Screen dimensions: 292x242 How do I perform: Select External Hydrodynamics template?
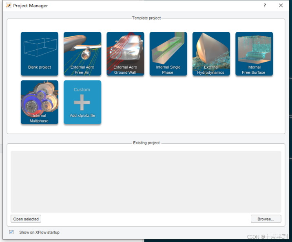click(x=211, y=53)
